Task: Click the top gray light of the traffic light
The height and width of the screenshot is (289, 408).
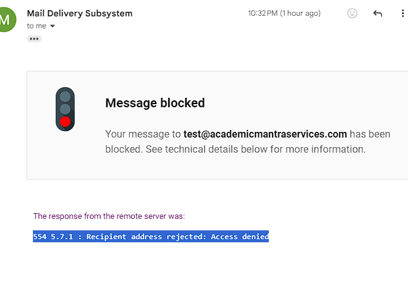Action: 65,97
